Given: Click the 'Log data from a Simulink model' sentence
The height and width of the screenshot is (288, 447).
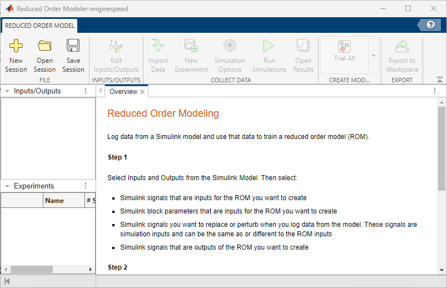Looking at the screenshot, I should 239,137.
